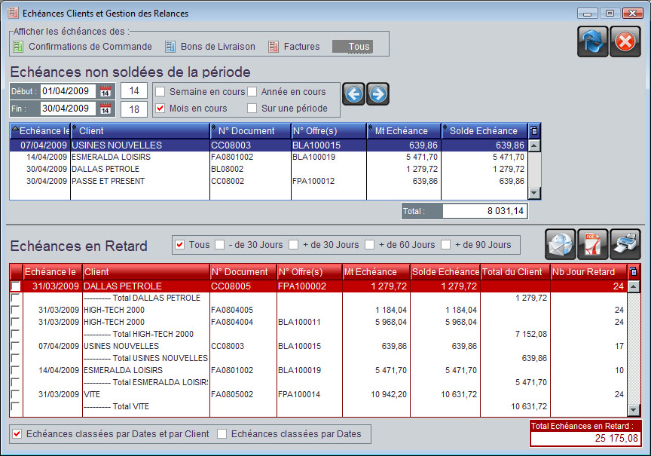Open the calendar picker for Début date
651x456 pixels.
(x=105, y=91)
